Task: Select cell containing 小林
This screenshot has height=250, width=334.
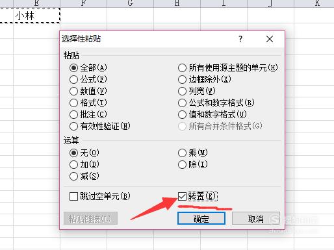Action: 36,16
